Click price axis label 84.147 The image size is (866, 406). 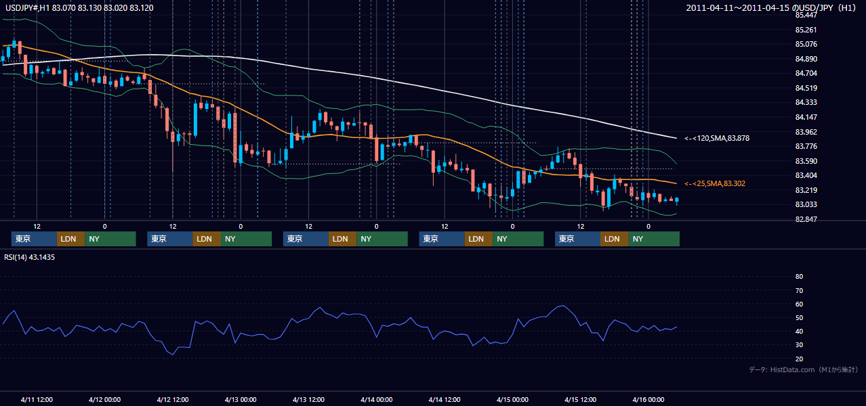[x=806, y=117]
